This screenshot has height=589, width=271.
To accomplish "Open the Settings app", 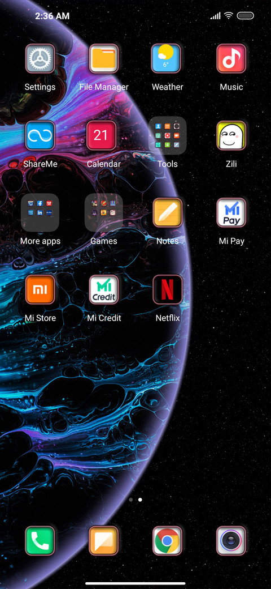I will [x=40, y=58].
